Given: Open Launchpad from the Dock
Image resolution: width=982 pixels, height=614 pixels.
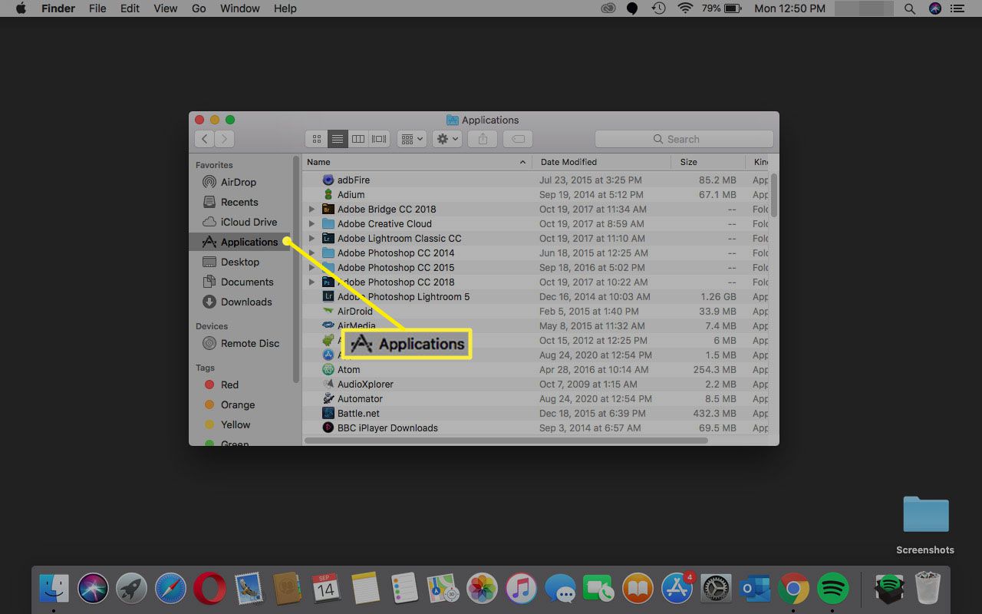Looking at the screenshot, I should pyautogui.click(x=132, y=589).
